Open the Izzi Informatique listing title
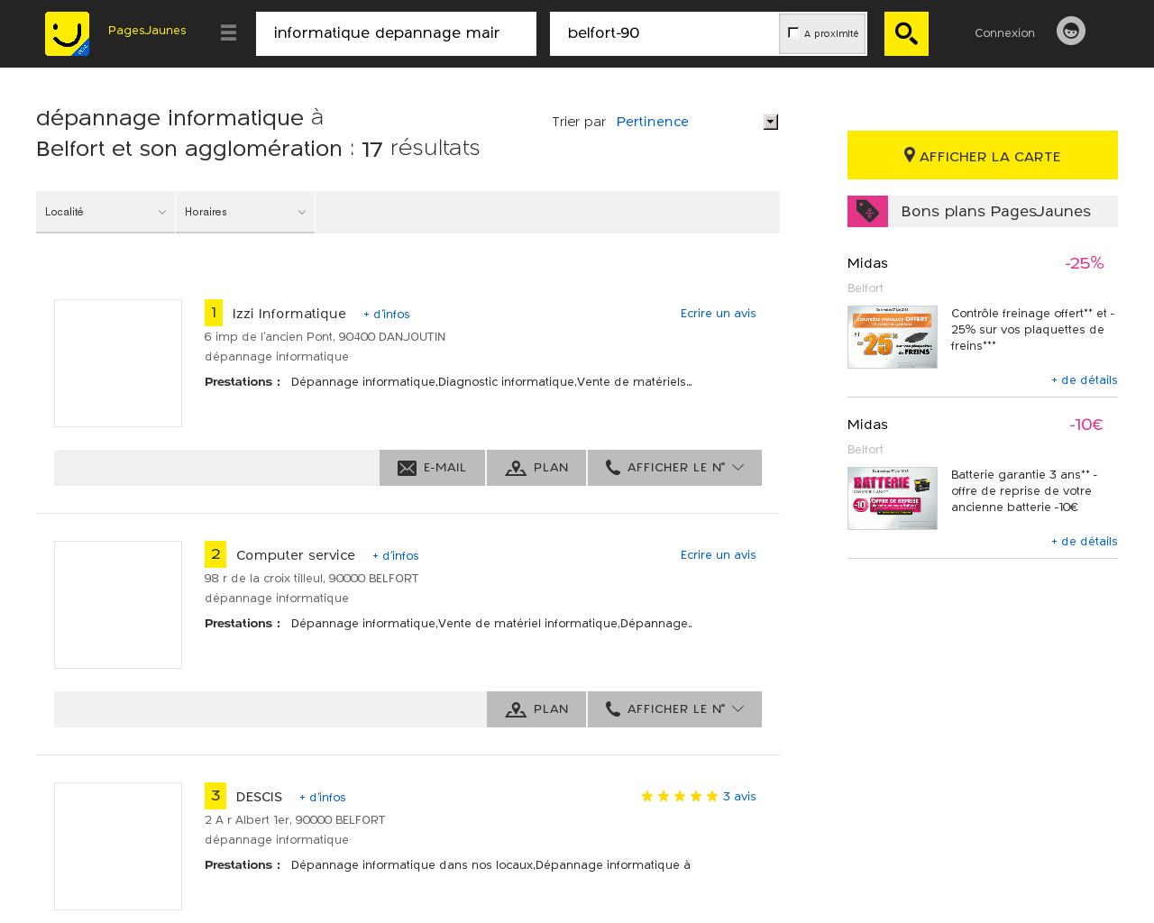The image size is (1154, 923). coord(289,314)
